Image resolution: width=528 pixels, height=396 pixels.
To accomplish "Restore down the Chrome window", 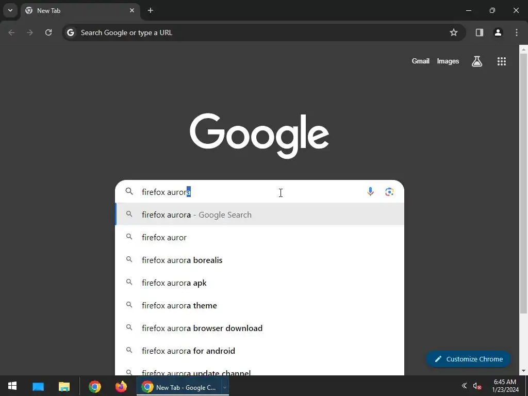I will (492, 10).
